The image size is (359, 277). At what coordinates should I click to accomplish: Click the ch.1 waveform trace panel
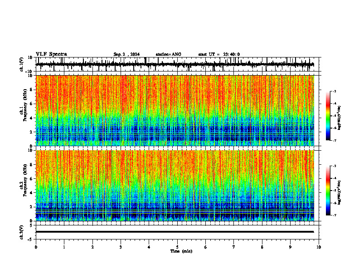tap(178, 64)
